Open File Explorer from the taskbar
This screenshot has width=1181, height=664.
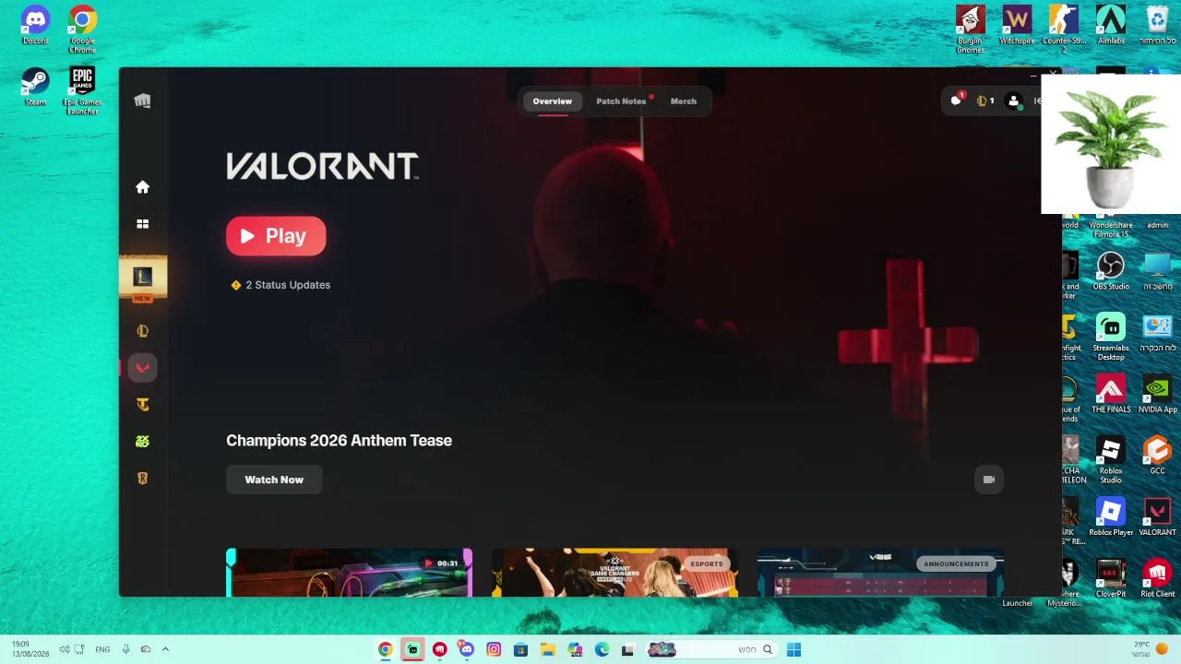tap(548, 649)
